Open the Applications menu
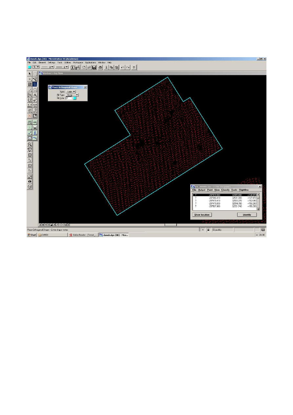Screen dimensions: 293x415 (90, 62)
